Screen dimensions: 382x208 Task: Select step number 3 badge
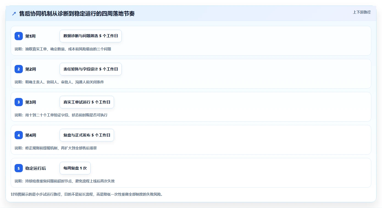(19, 102)
